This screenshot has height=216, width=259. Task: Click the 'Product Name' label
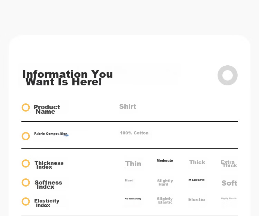point(47,109)
